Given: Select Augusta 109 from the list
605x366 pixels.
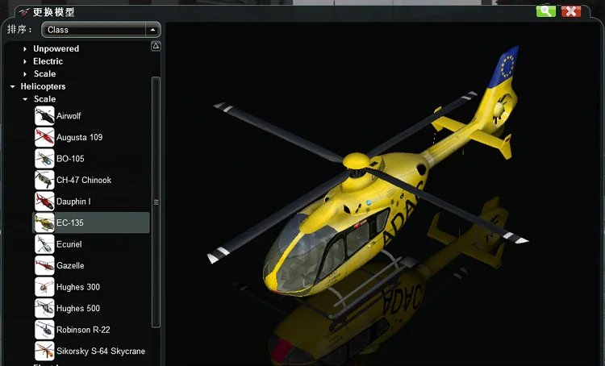Looking at the screenshot, I should pyautogui.click(x=80, y=137).
